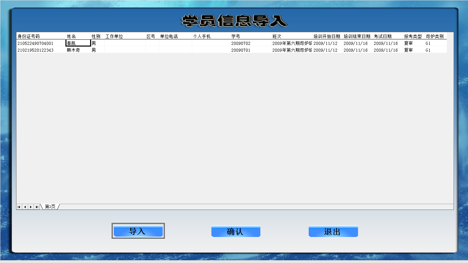Click the first-sheet navigation arrow
The image size is (468, 263).
pyautogui.click(x=19, y=207)
